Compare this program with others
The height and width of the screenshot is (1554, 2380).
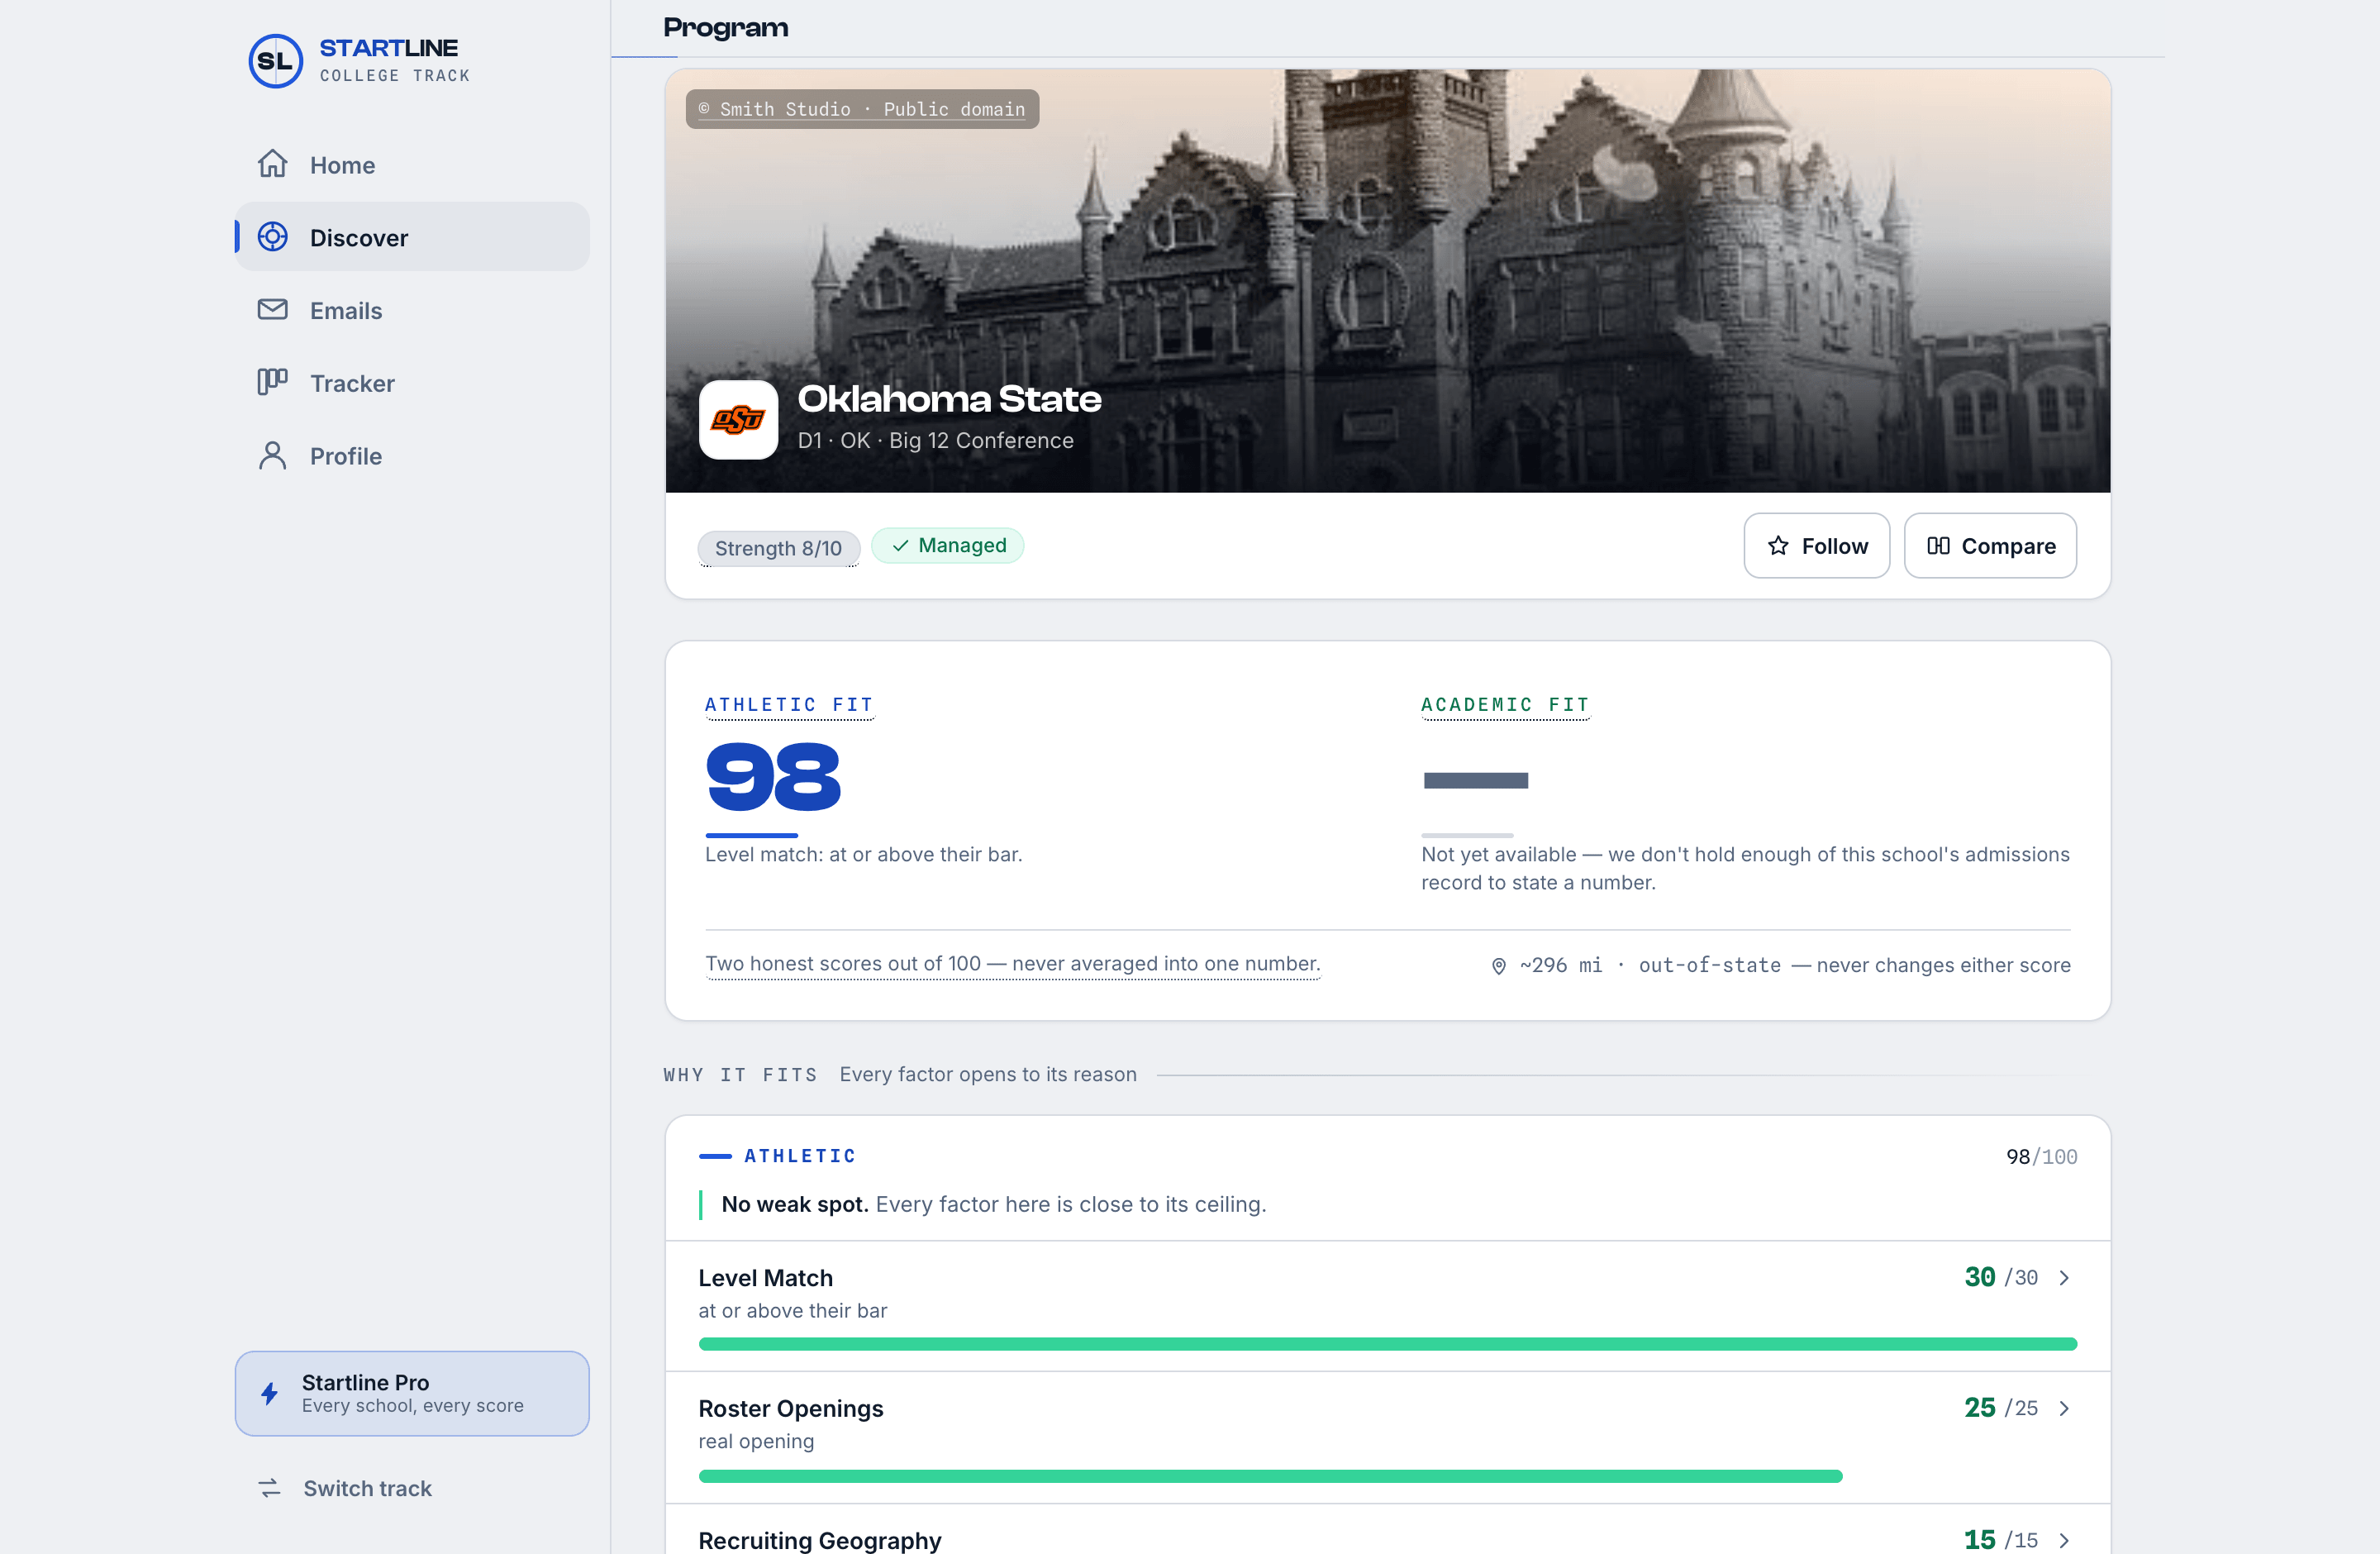pyautogui.click(x=1990, y=546)
